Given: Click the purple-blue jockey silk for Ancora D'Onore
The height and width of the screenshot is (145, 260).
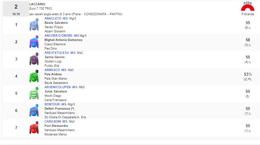Looking at the screenshot, I should [34, 42].
